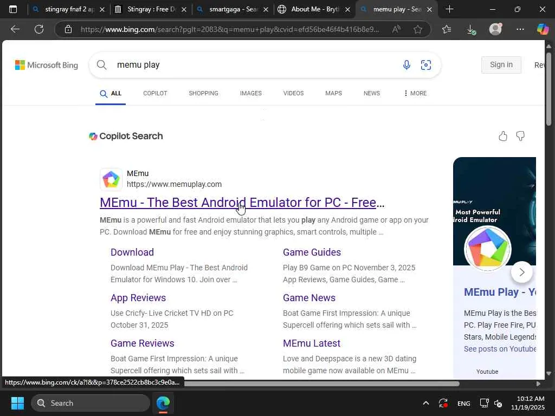This screenshot has width=555, height=416.
Task: Open the Game Guides sitelink
Action: click(312, 252)
